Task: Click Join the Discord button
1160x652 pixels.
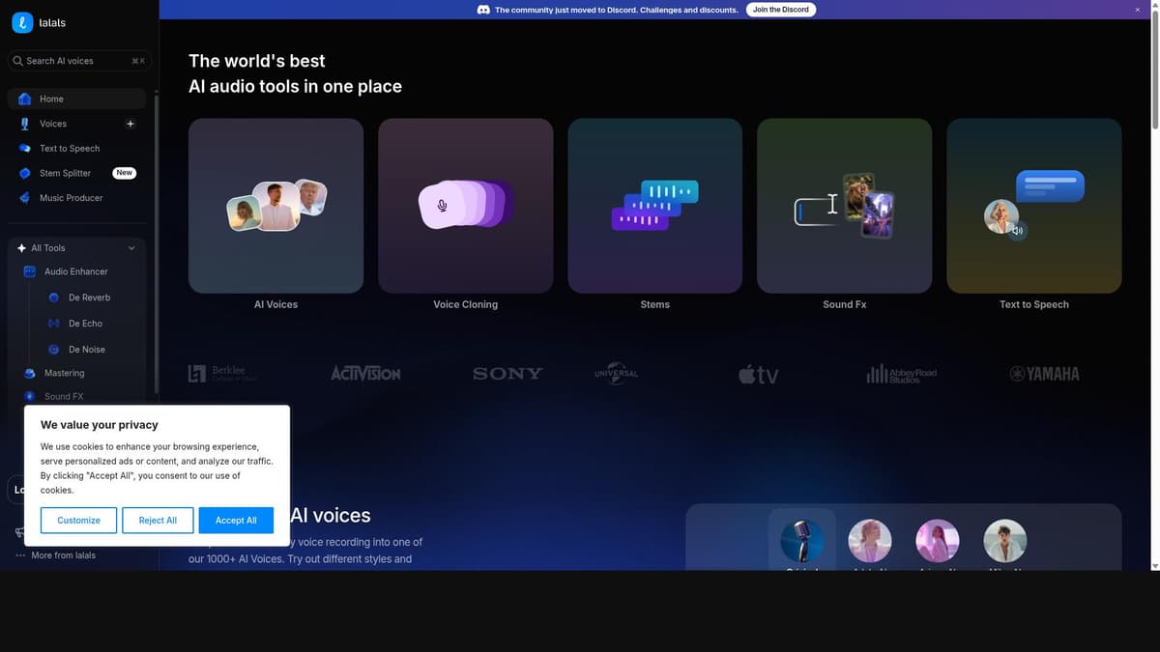Action: (x=781, y=10)
